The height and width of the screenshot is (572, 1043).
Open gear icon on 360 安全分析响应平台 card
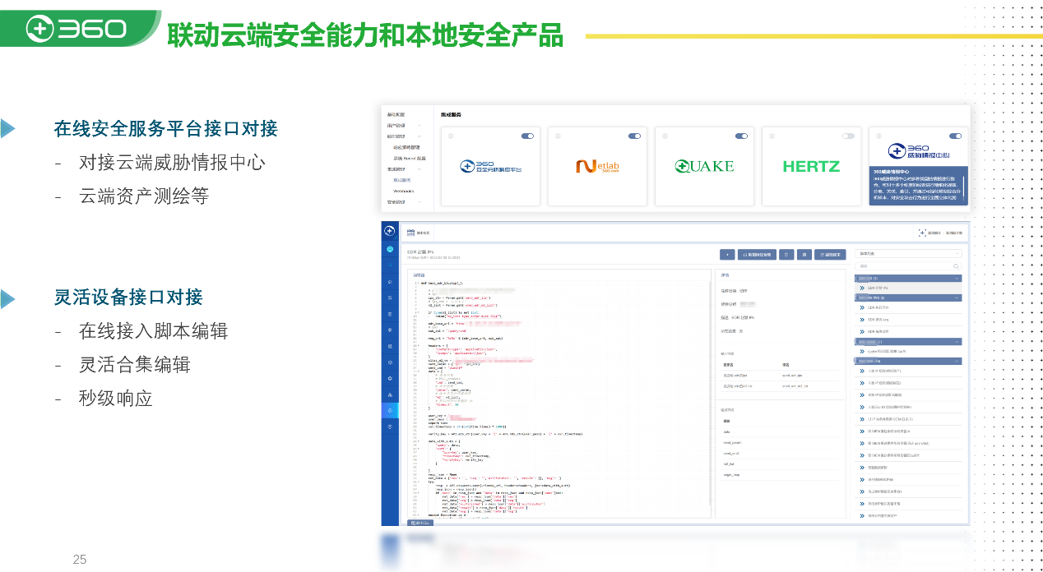(451, 136)
